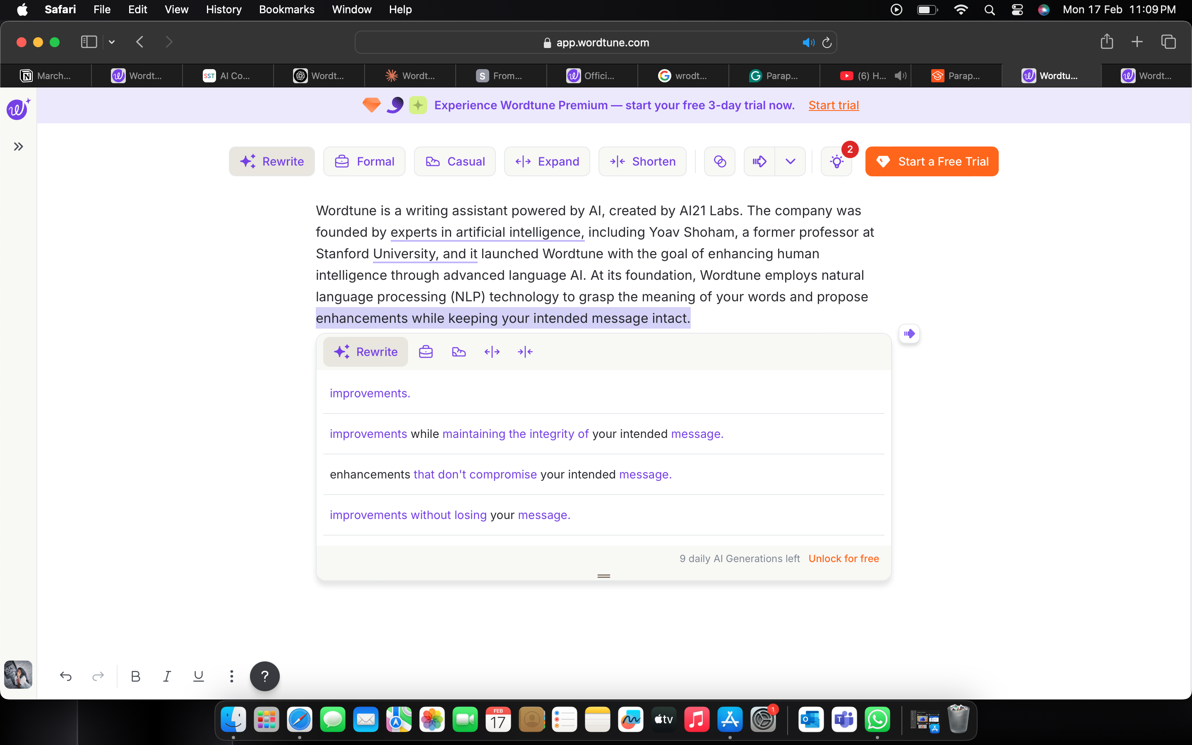This screenshot has width=1192, height=745.
Task: Choose the suggestion containing "that don't compromise"
Action: tap(603, 474)
